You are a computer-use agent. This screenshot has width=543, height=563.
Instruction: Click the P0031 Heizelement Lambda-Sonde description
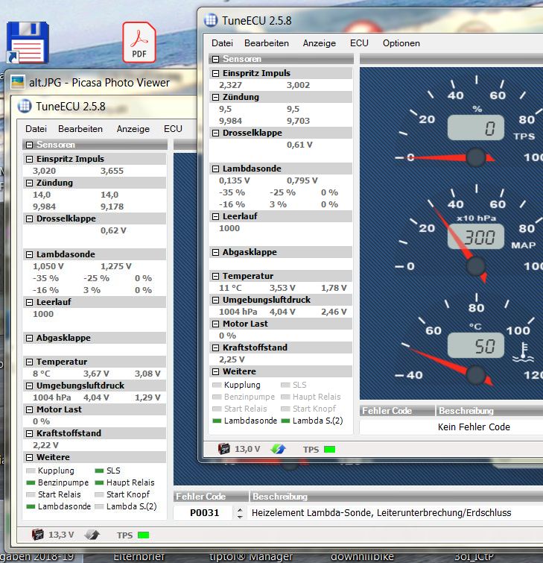[381, 513]
